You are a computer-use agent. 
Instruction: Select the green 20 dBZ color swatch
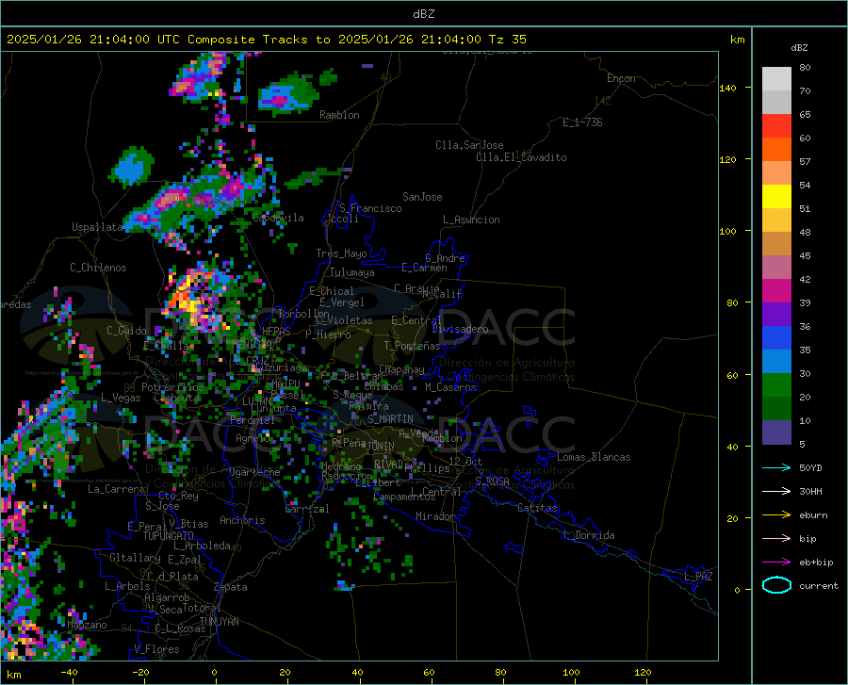tap(776, 385)
